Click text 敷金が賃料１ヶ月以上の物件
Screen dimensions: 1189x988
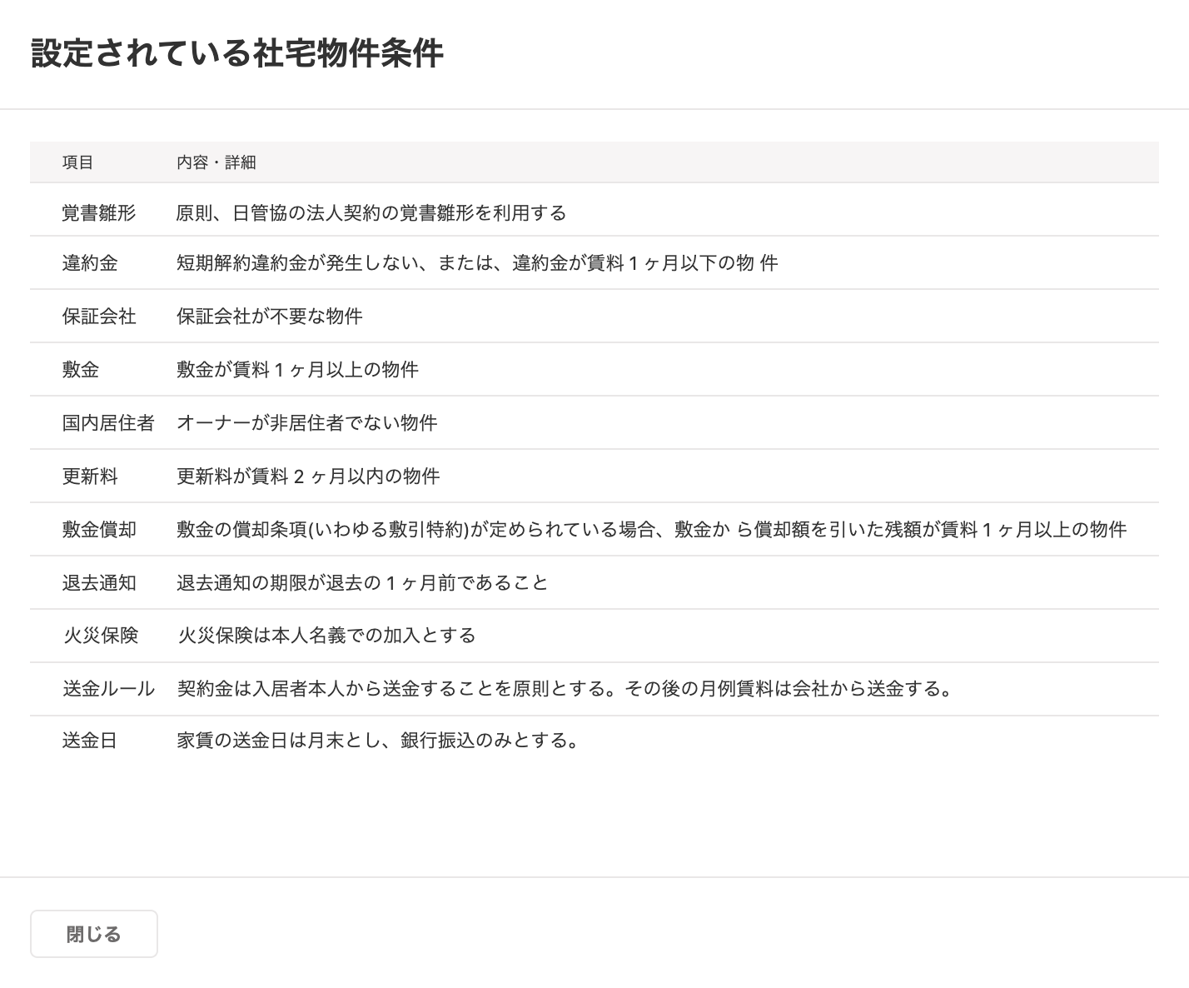point(297,370)
